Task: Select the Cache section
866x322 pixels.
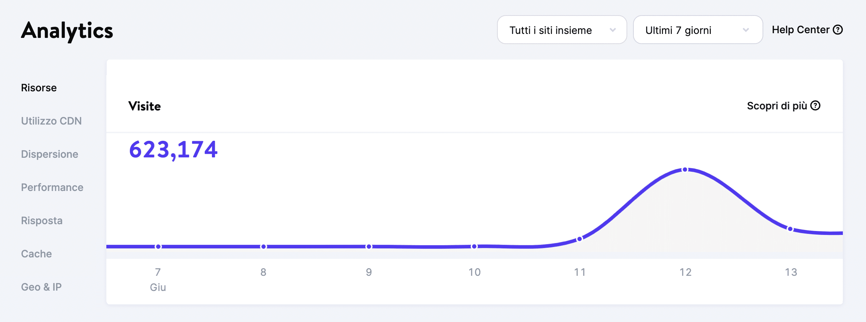Action: (x=36, y=254)
